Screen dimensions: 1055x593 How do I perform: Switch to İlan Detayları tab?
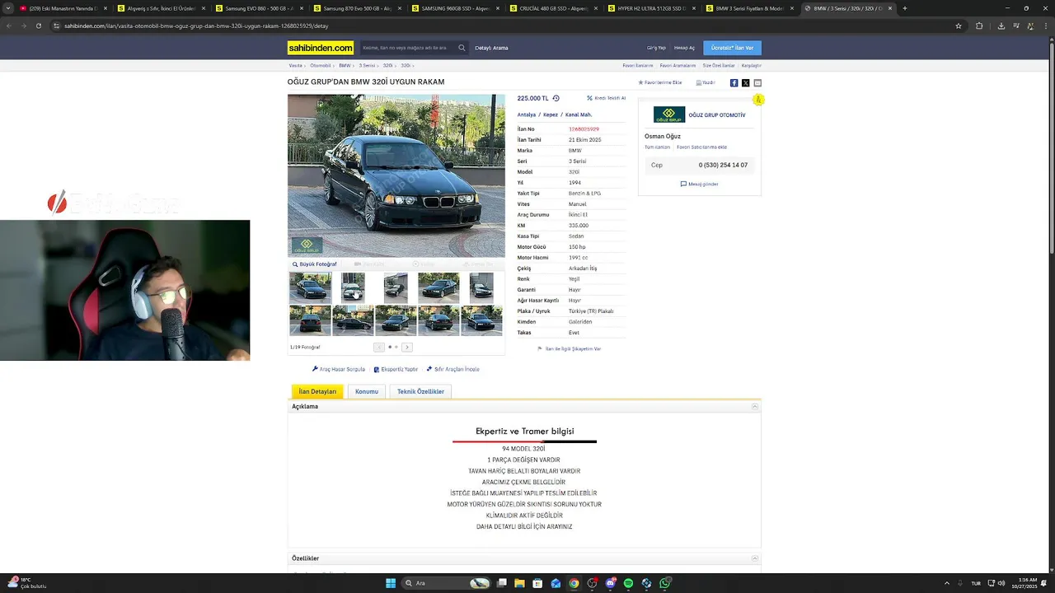pos(317,391)
